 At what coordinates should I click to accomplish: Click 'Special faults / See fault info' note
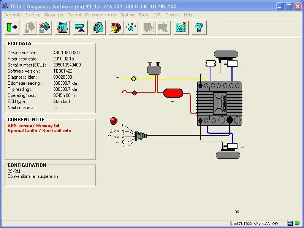(x=40, y=131)
